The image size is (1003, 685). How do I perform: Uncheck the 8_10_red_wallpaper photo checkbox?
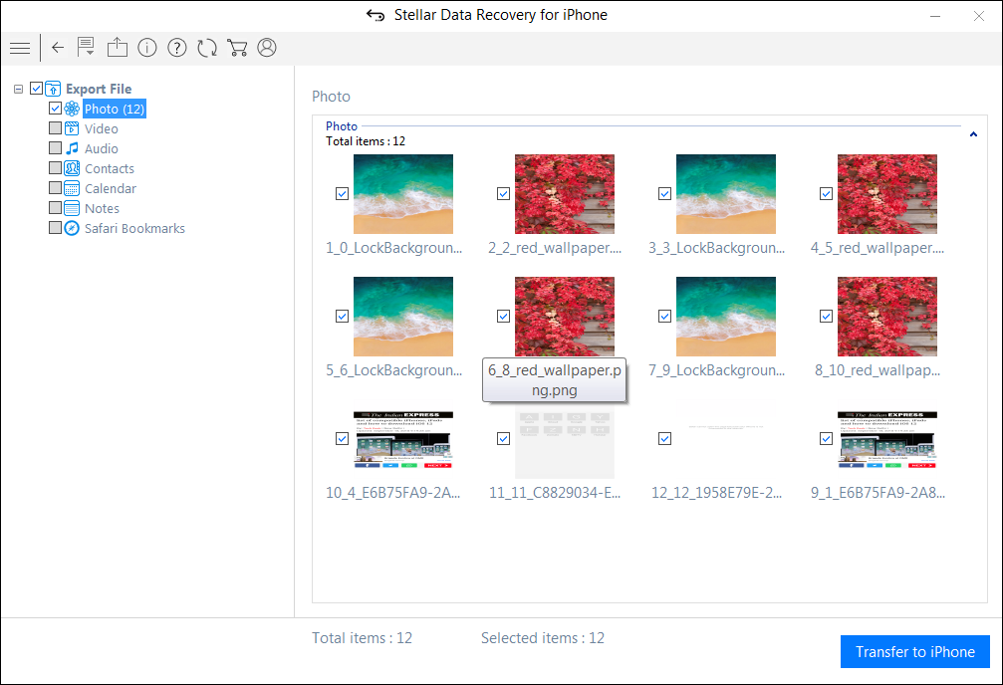(826, 316)
